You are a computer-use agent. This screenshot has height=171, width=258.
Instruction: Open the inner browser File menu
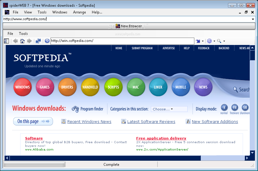(10, 34)
